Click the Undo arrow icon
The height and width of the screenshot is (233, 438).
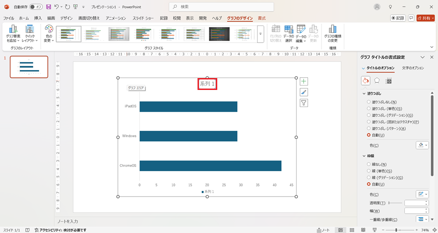57,7
